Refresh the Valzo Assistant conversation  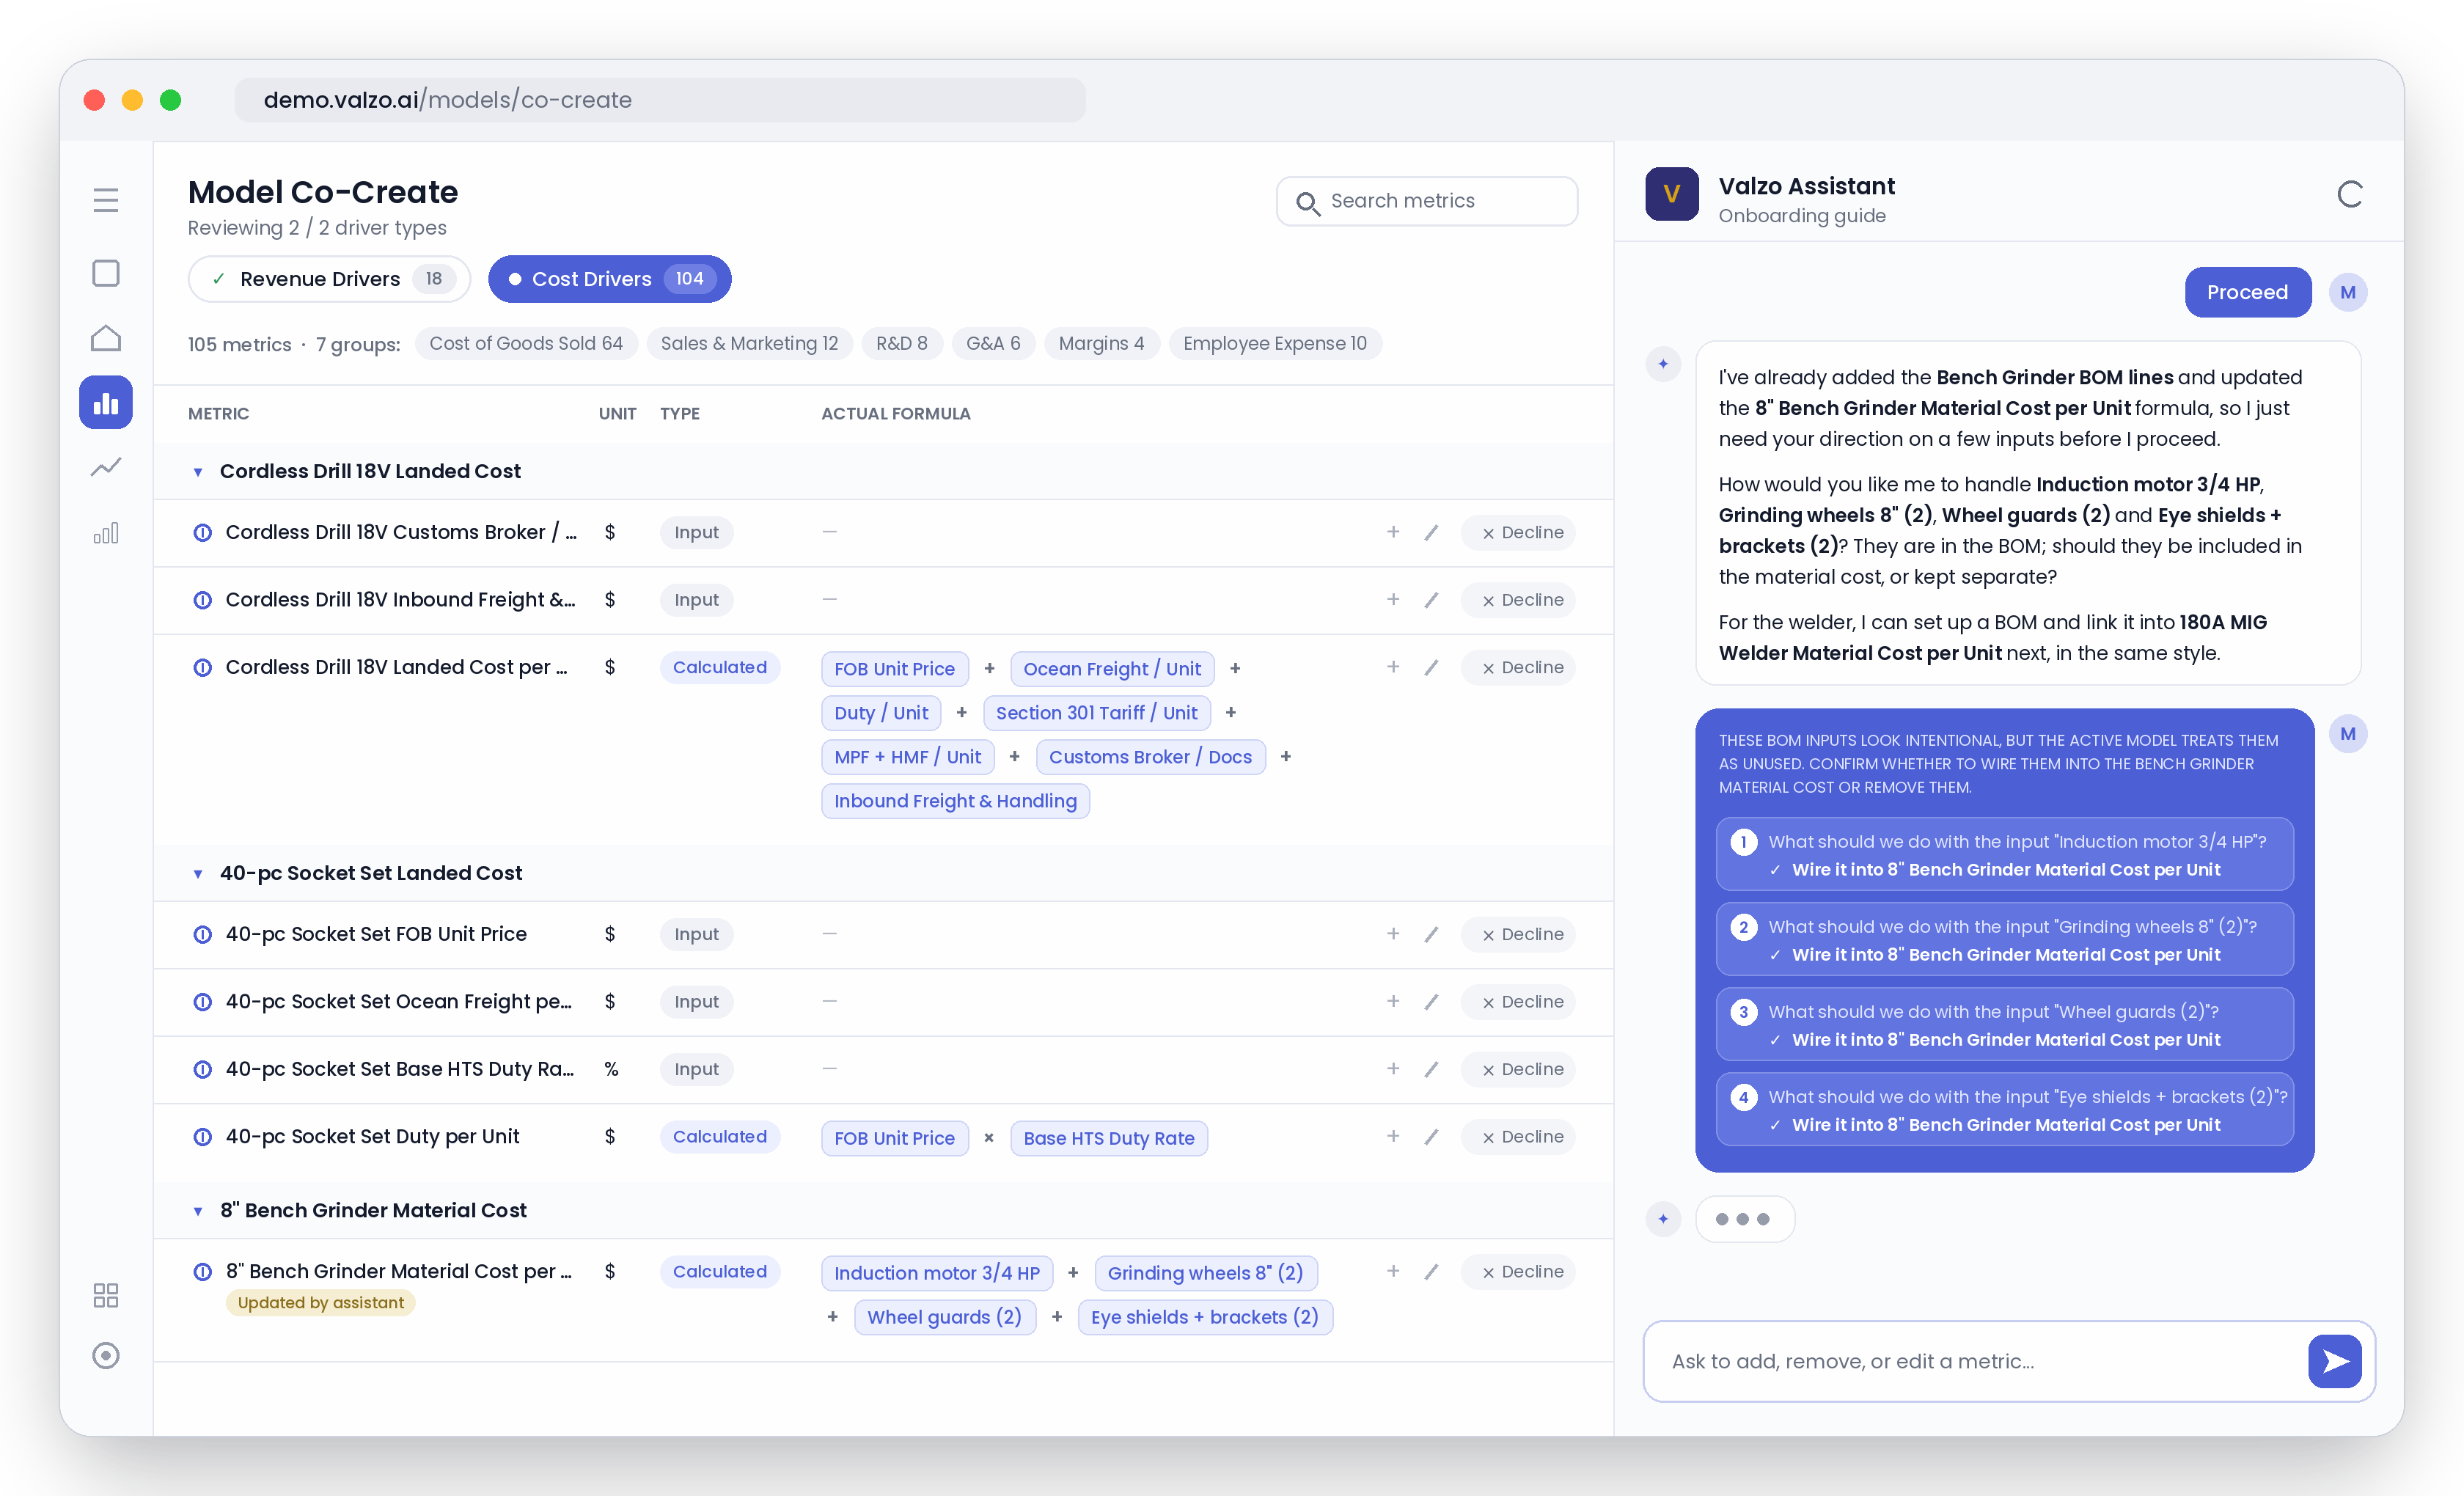coord(2350,194)
